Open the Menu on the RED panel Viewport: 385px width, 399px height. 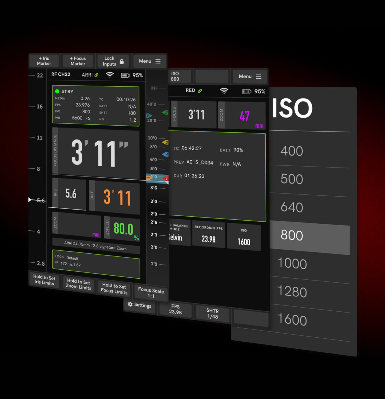click(x=250, y=77)
